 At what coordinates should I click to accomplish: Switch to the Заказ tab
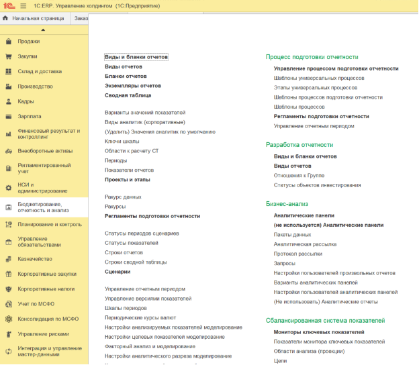coord(80,18)
